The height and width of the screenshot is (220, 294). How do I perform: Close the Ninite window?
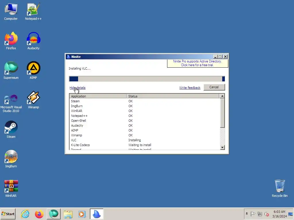[x=225, y=57]
